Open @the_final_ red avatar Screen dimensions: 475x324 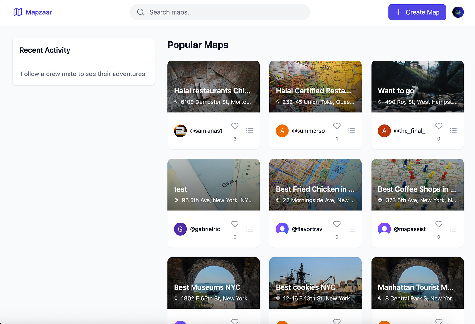coord(384,131)
